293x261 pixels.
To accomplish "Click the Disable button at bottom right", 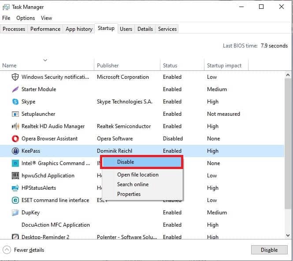I will coord(269,250).
